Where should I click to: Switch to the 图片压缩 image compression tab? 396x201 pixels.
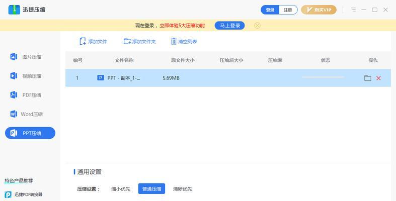pyautogui.click(x=30, y=57)
